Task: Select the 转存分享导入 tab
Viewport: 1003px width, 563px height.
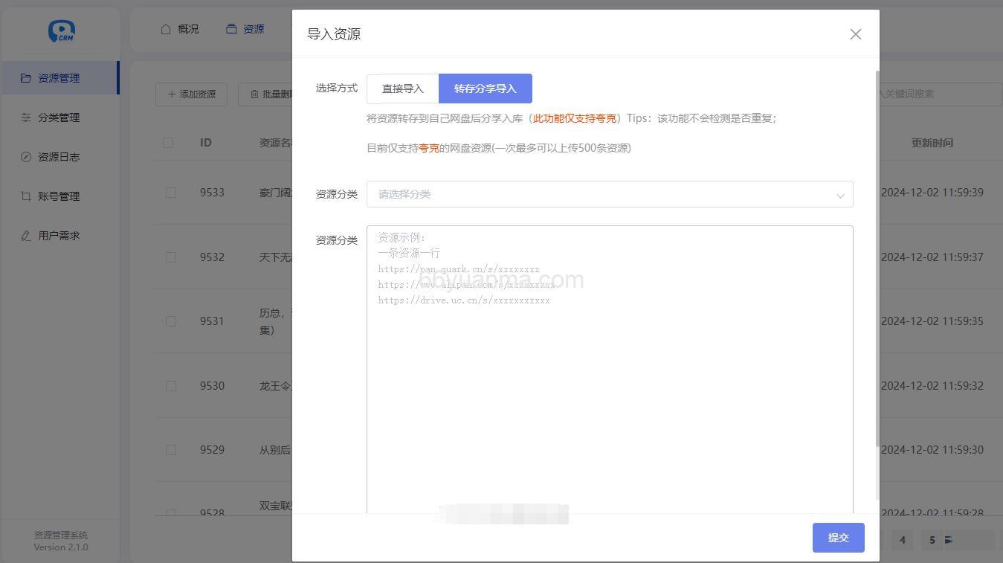Action: (x=486, y=88)
